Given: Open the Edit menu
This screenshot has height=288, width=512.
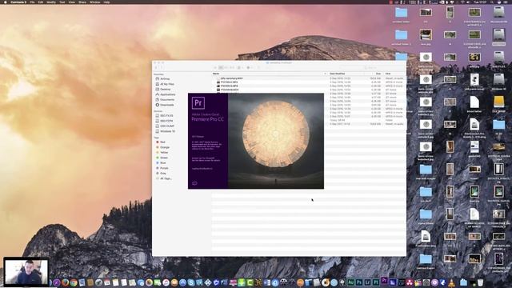Looking at the screenshot, I should click(41, 2).
